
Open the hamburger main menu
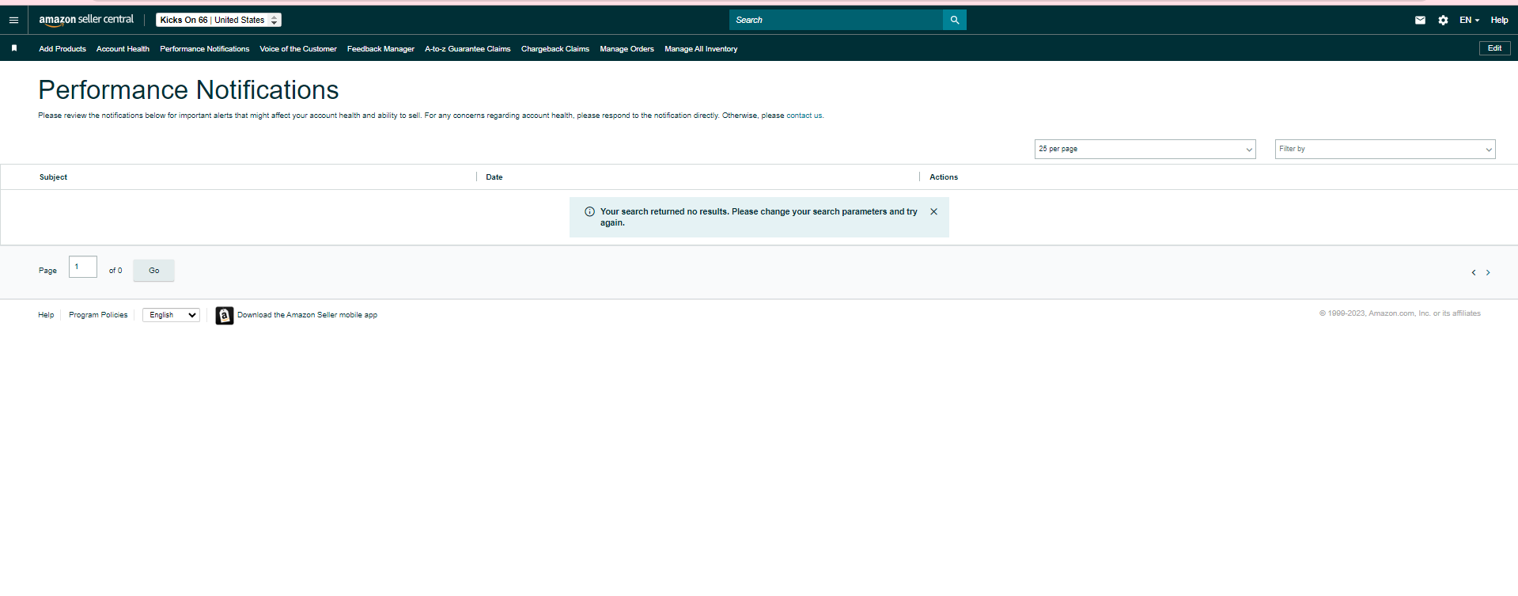click(13, 20)
